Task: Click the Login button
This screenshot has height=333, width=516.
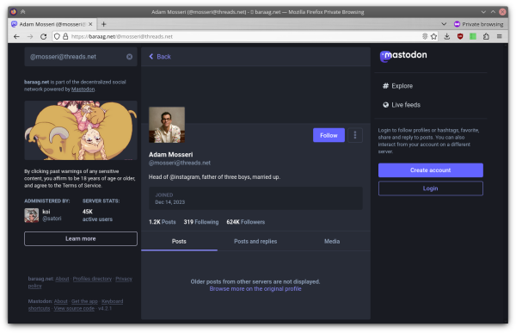Action: 431,188
